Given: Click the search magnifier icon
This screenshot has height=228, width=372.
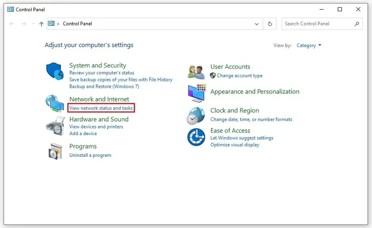Looking at the screenshot, I should click(x=357, y=24).
